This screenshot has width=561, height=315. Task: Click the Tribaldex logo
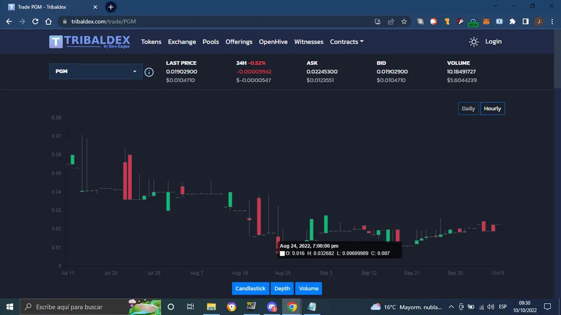pos(89,42)
